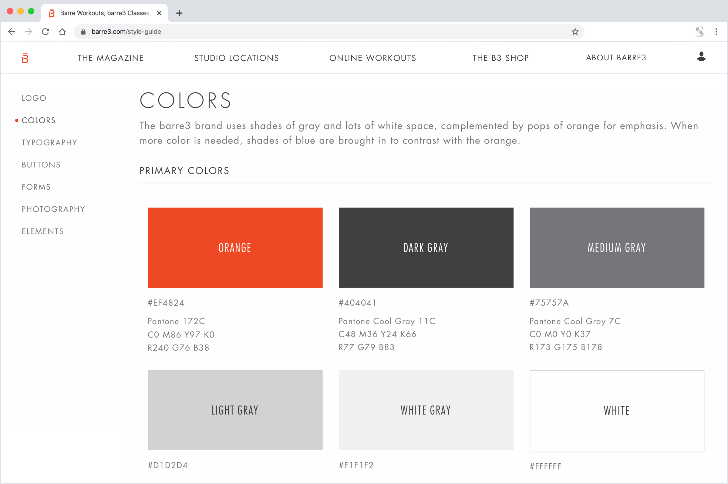Click the ONLINE WORKOUTS tab
This screenshot has height=484, width=728.
(x=372, y=58)
